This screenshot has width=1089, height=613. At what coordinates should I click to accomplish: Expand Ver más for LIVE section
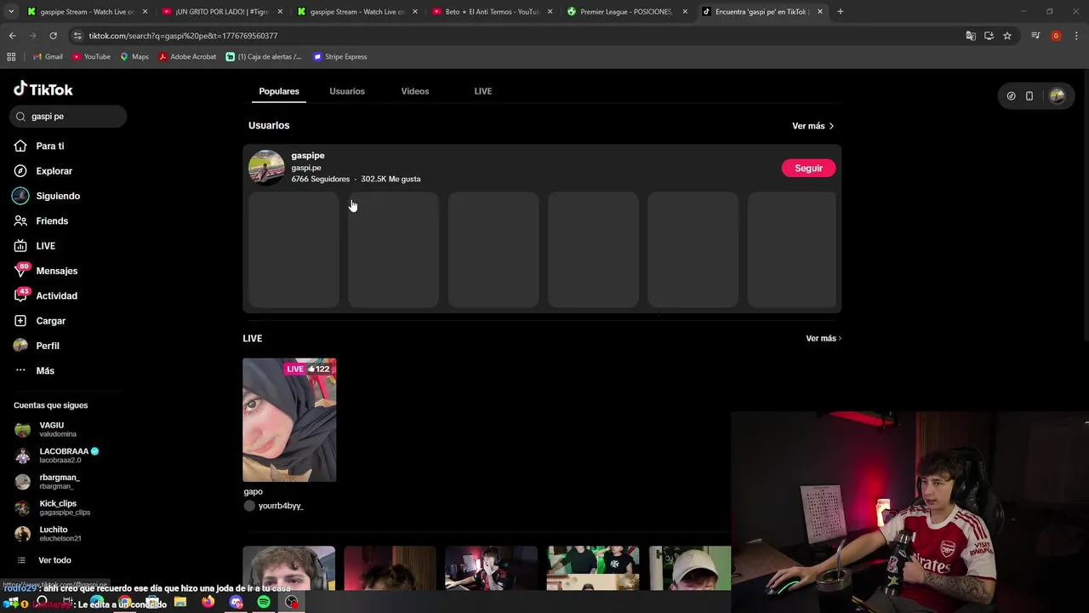pos(823,338)
